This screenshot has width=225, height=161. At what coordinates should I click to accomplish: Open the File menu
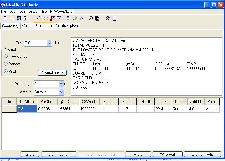pyautogui.click(x=3, y=11)
